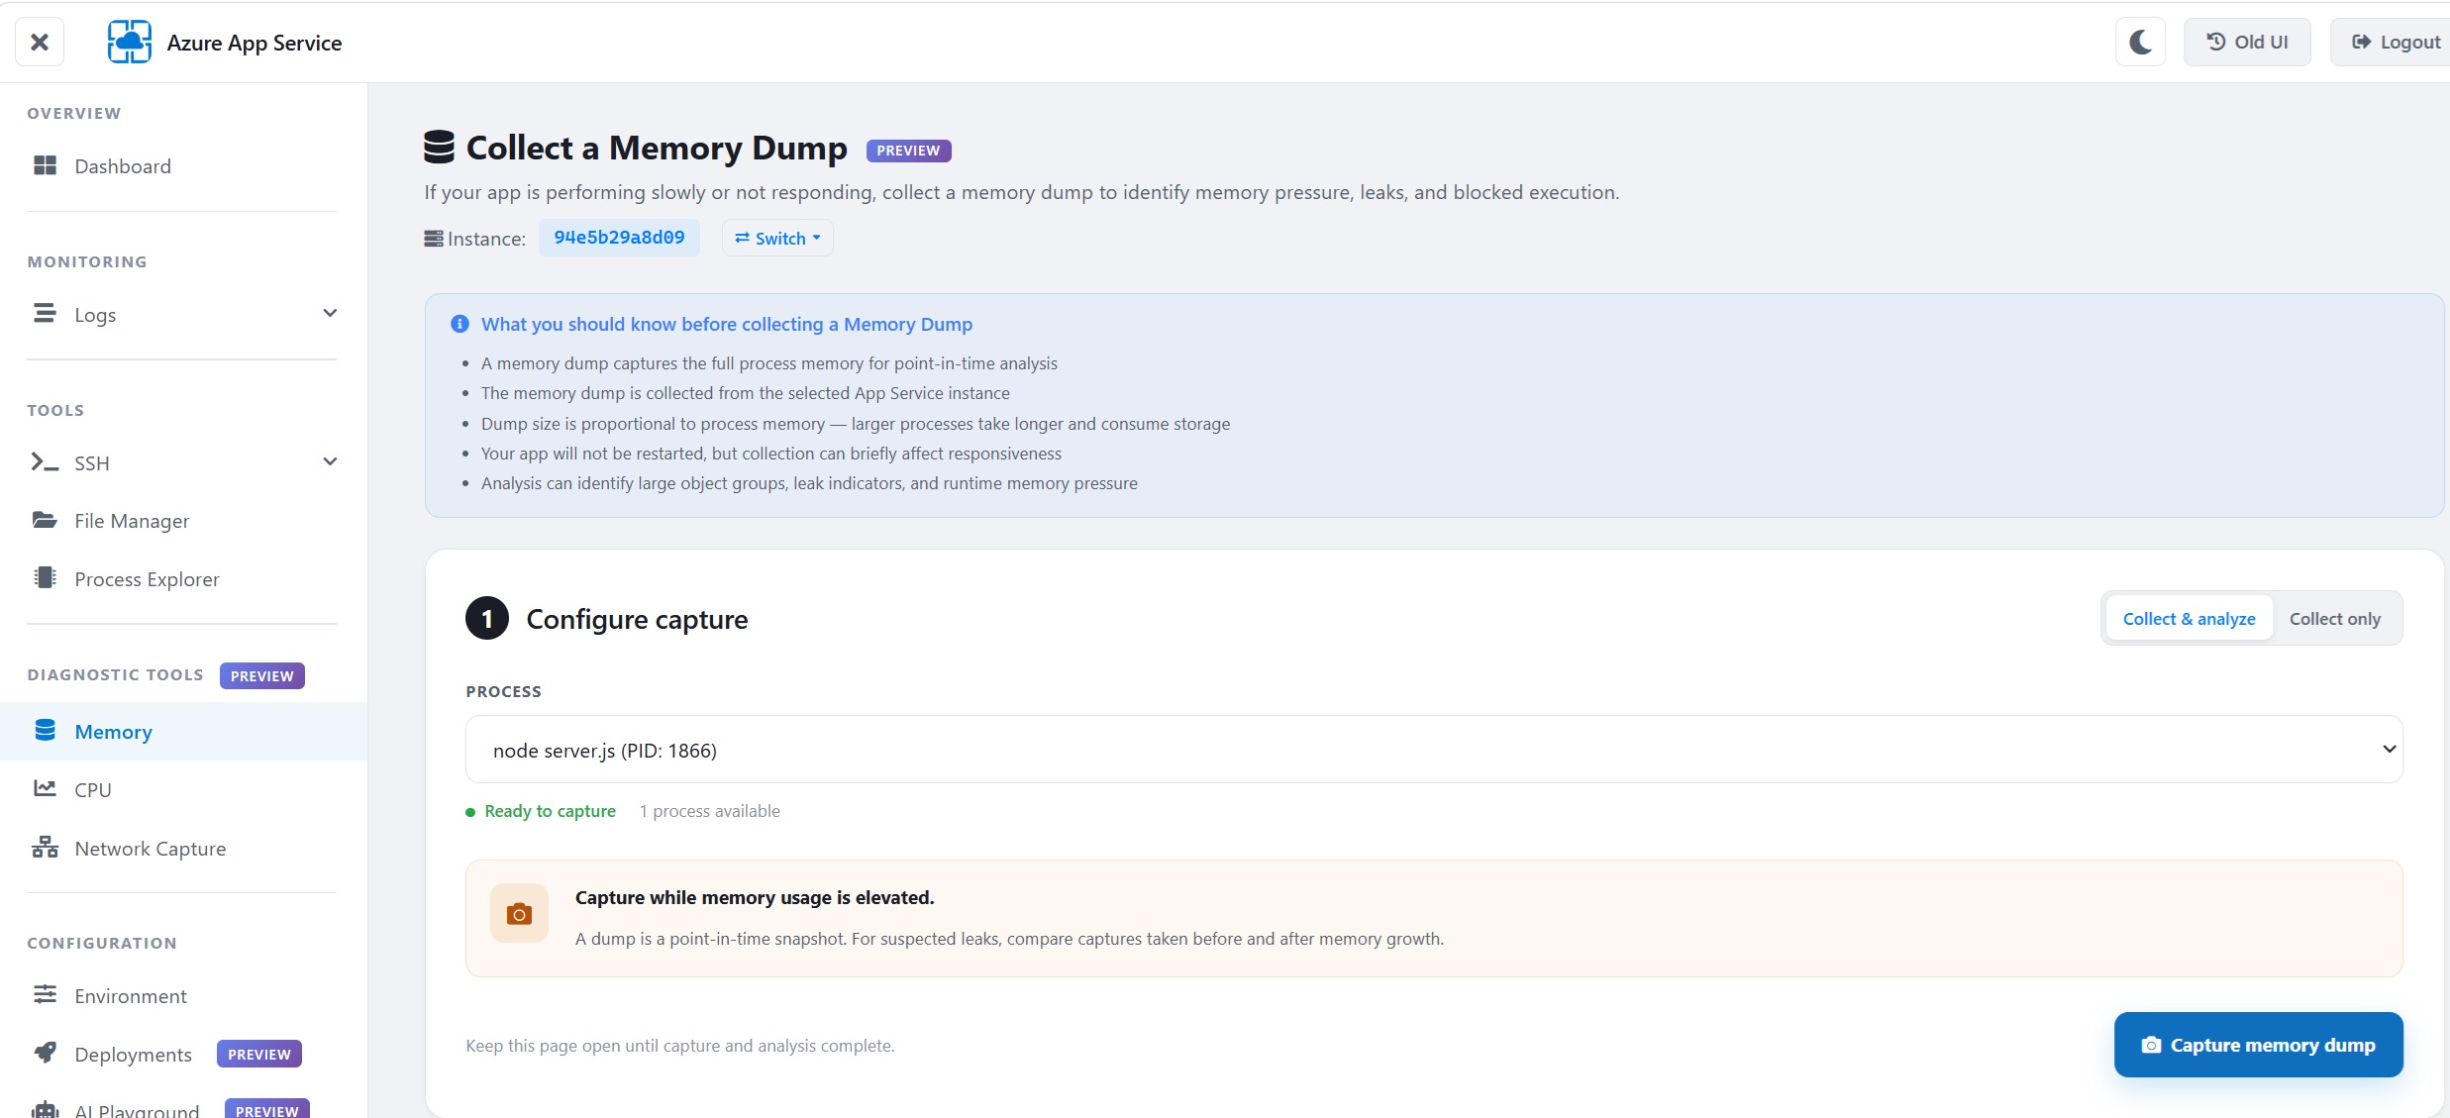Screen dimensions: 2450x1118
Task: Open the Deployments page
Action: pyautogui.click(x=134, y=1055)
